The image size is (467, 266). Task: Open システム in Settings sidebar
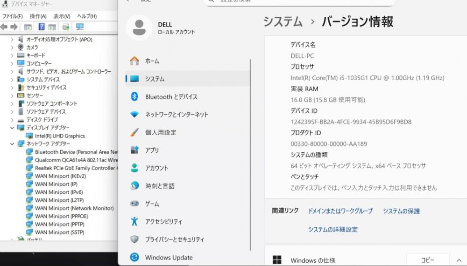188,79
